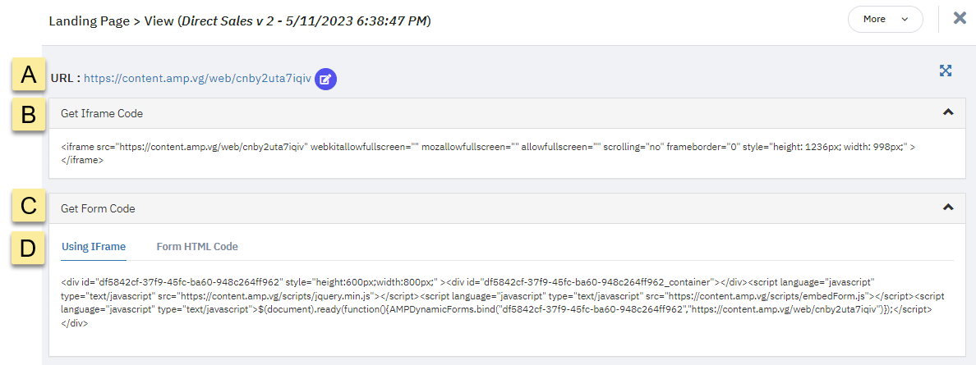The width and height of the screenshot is (976, 365).
Task: Open the content.amp.vg landing page URL link
Action: tap(197, 79)
